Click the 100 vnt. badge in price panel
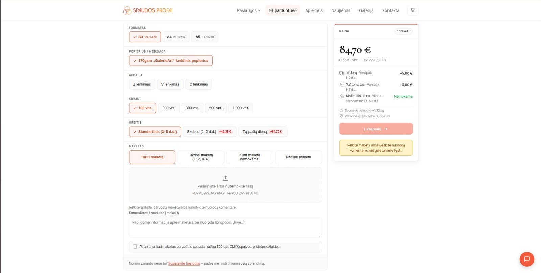541x273 pixels. pos(403,31)
